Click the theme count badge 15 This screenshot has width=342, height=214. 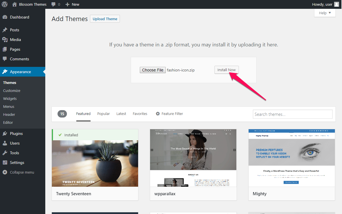pyautogui.click(x=62, y=114)
